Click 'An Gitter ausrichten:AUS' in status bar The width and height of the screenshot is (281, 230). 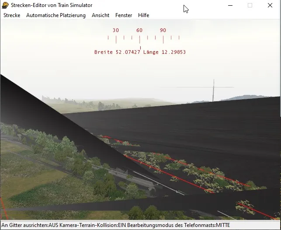[x=30, y=225]
